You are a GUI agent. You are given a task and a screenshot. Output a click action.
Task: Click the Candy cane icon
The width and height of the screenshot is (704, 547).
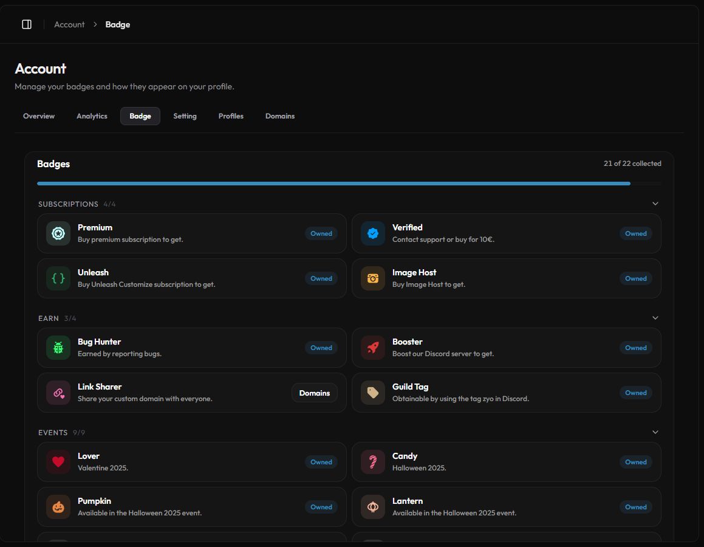373,462
